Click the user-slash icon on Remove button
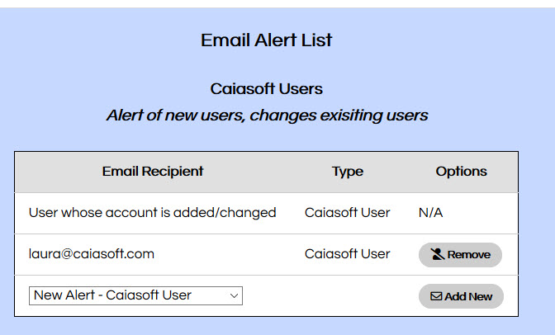555x335 pixels. point(438,255)
